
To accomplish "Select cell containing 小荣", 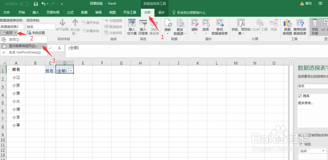I will [16, 93].
